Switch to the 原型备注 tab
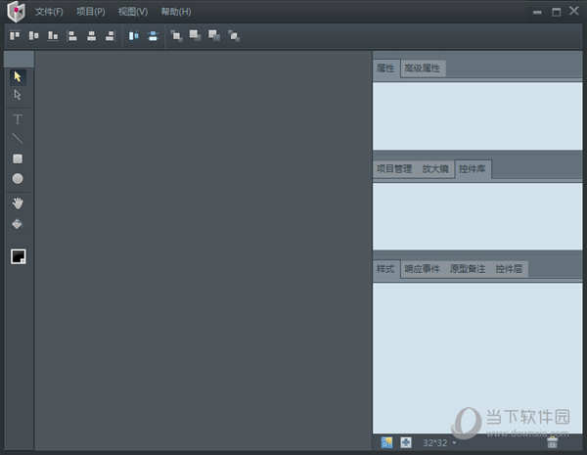The image size is (587, 455). (x=468, y=269)
